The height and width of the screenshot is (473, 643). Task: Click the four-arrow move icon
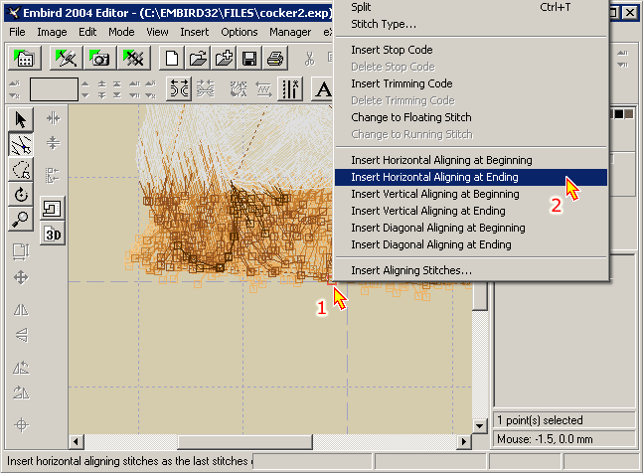point(21,278)
